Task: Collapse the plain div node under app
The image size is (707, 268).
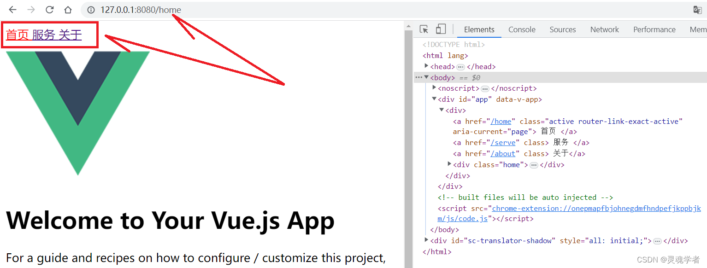Action: (442, 110)
